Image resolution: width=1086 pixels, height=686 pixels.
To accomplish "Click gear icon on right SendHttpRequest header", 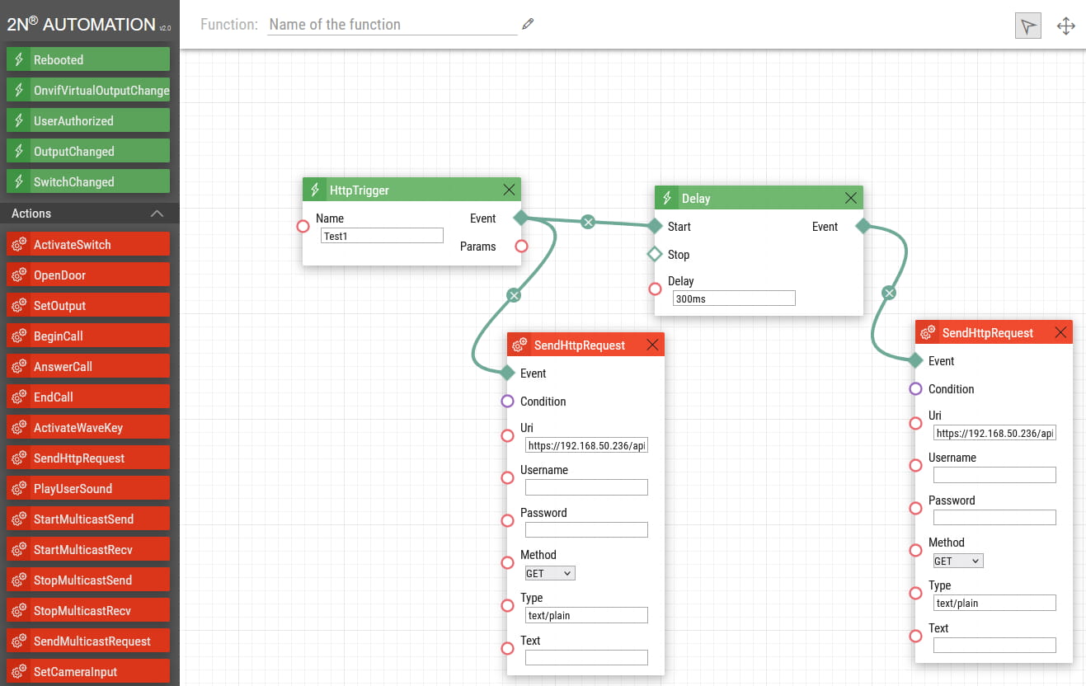I will 928,332.
